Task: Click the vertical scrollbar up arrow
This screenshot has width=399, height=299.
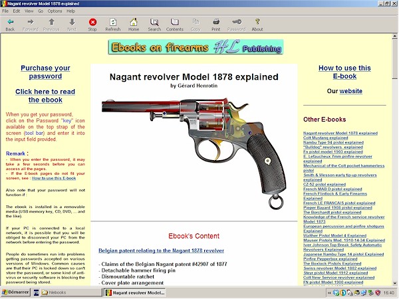Action: pos(394,37)
